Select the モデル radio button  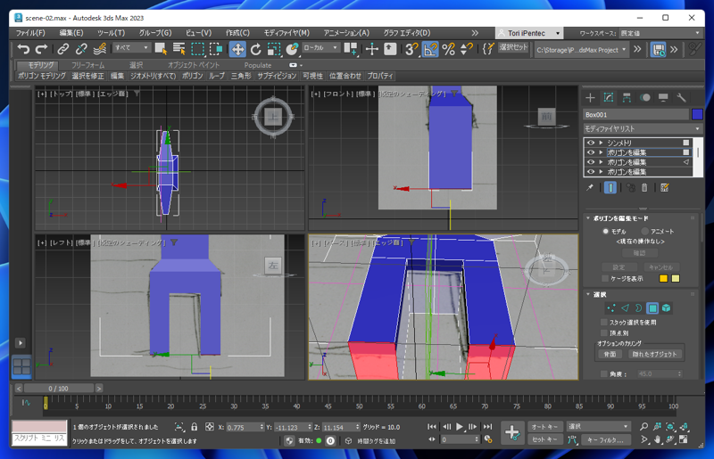(x=606, y=231)
